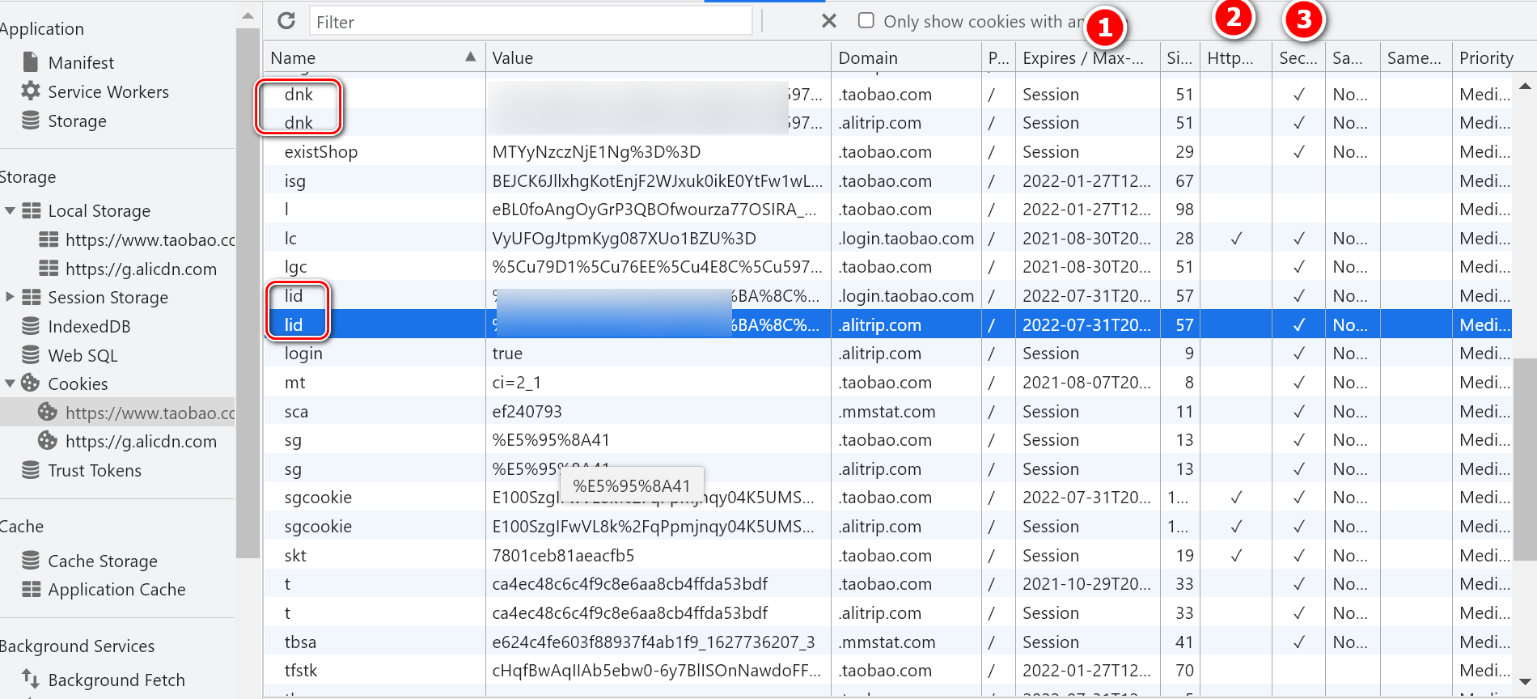Click the Cache Storage database icon
The image size is (1537, 699).
point(31,560)
